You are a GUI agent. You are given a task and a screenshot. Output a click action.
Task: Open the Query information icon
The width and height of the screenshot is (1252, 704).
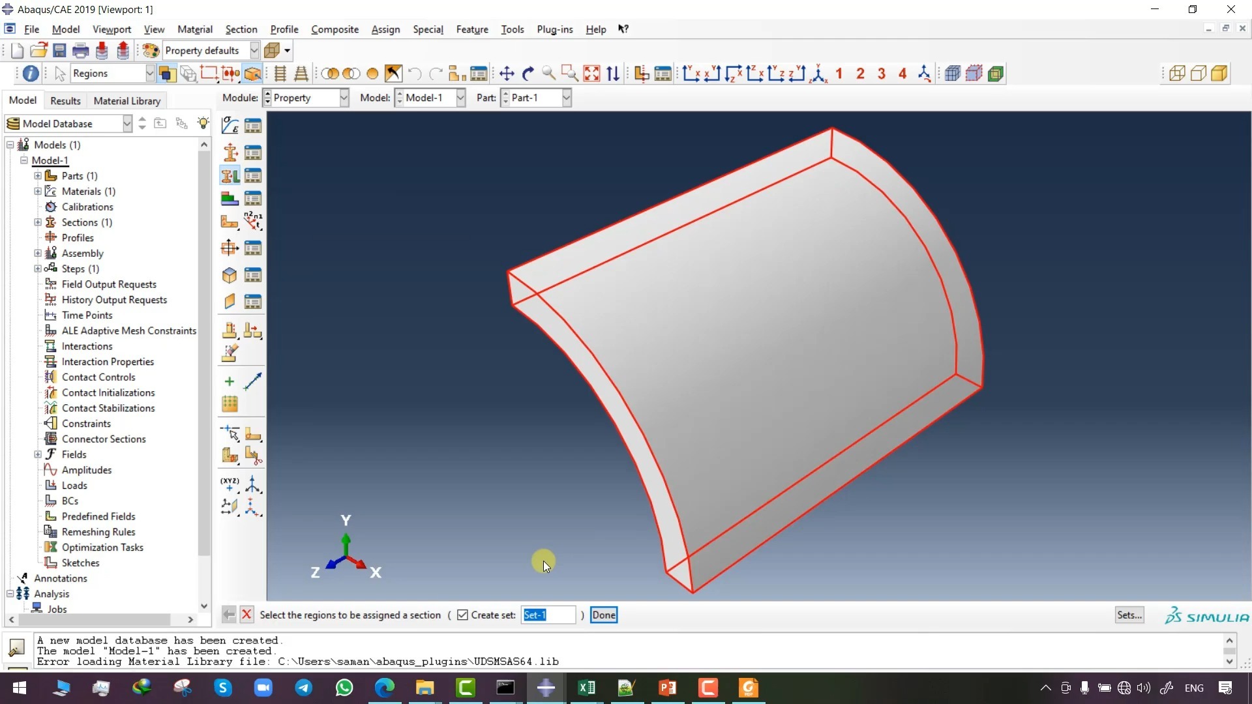pyautogui.click(x=31, y=74)
